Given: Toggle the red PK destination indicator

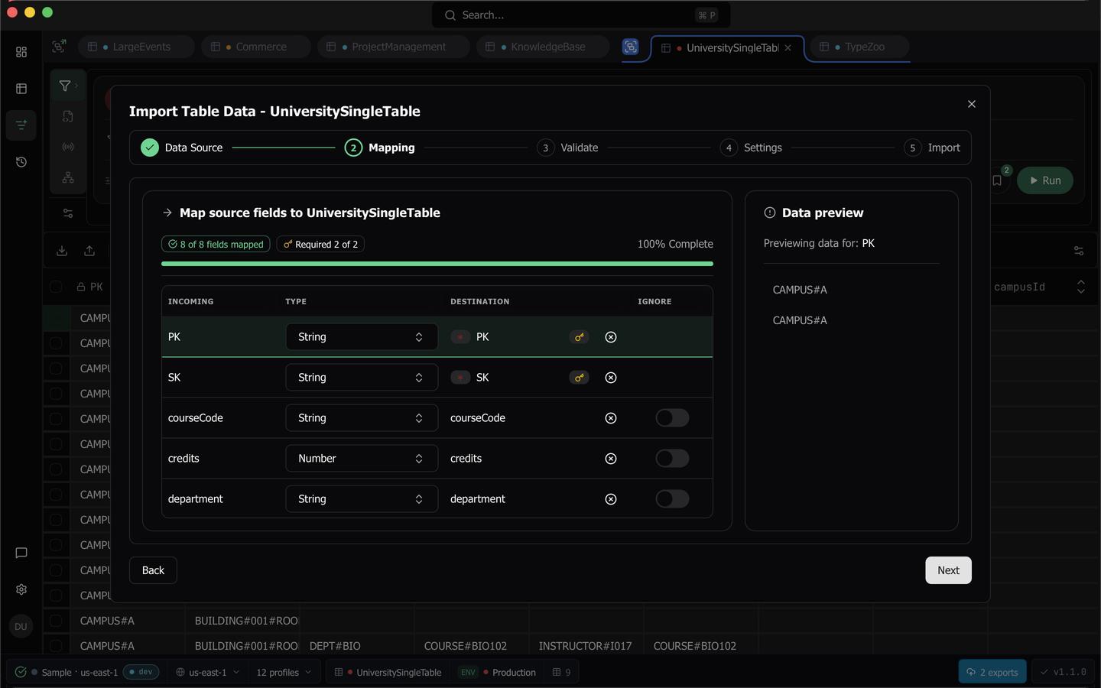Looking at the screenshot, I should [460, 337].
